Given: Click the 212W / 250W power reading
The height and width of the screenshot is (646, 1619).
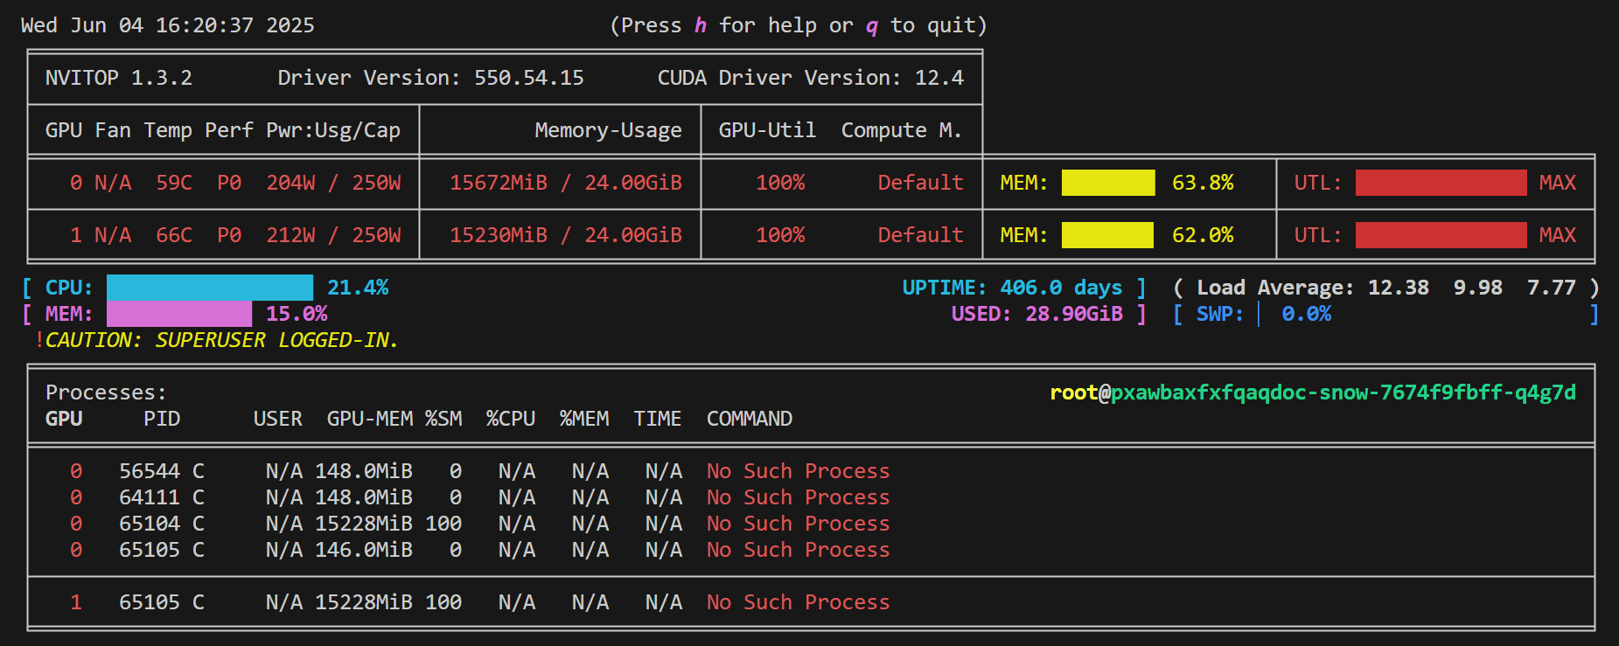Looking at the screenshot, I should pyautogui.click(x=333, y=235).
